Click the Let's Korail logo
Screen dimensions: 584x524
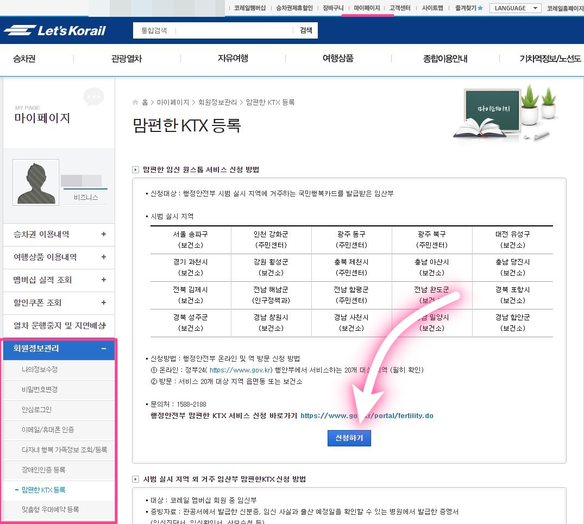(55, 30)
